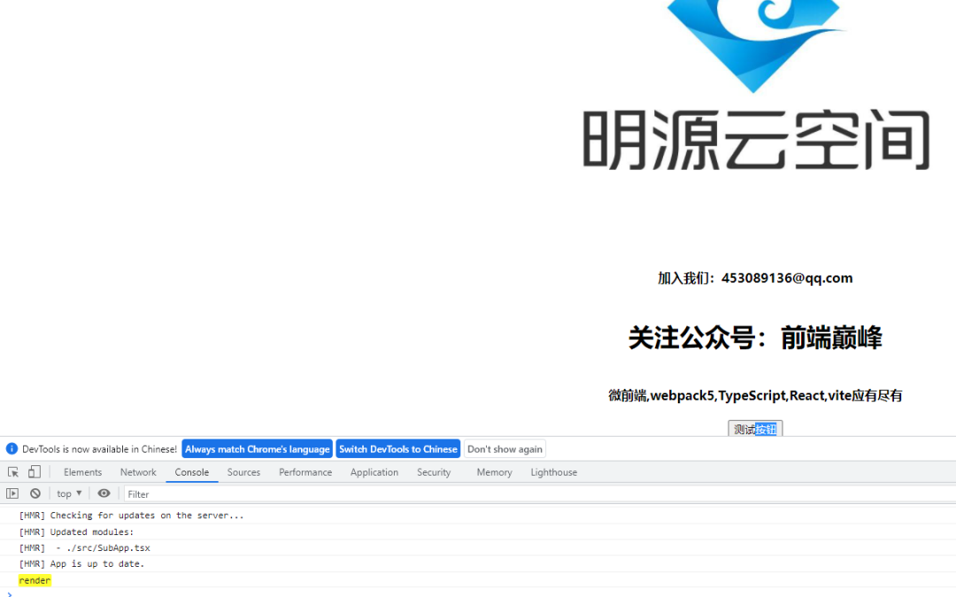Open the top context dropdown
This screenshot has height=597, width=956.
click(x=69, y=494)
